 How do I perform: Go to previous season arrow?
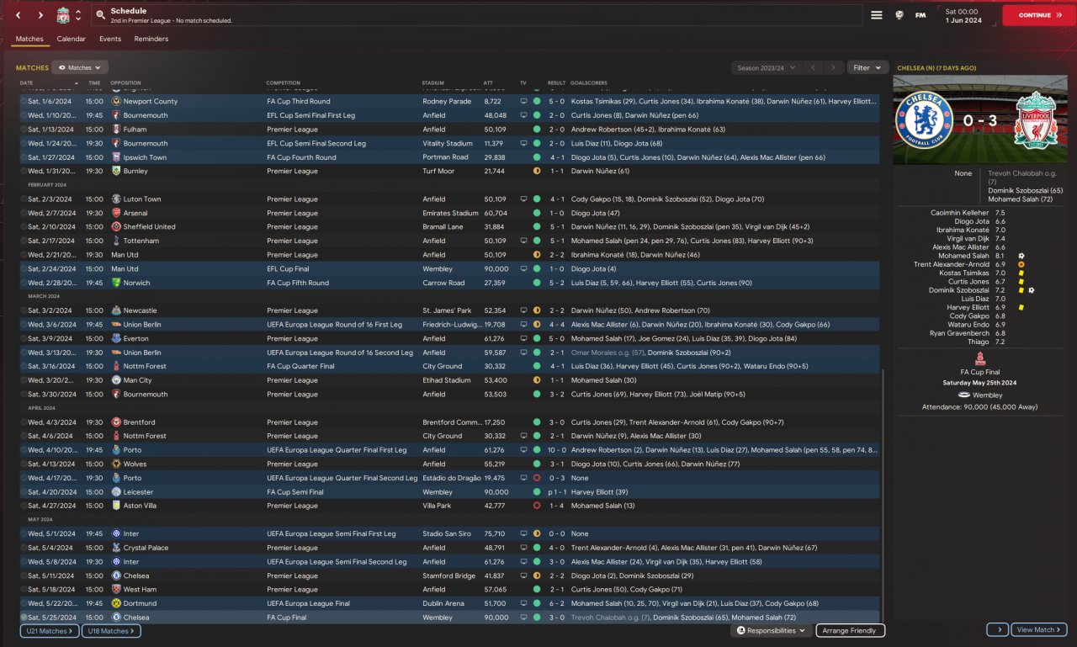tap(814, 67)
